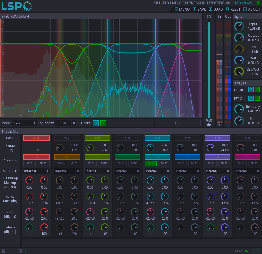Click band 5 Range frequency knob

tap(150, 148)
